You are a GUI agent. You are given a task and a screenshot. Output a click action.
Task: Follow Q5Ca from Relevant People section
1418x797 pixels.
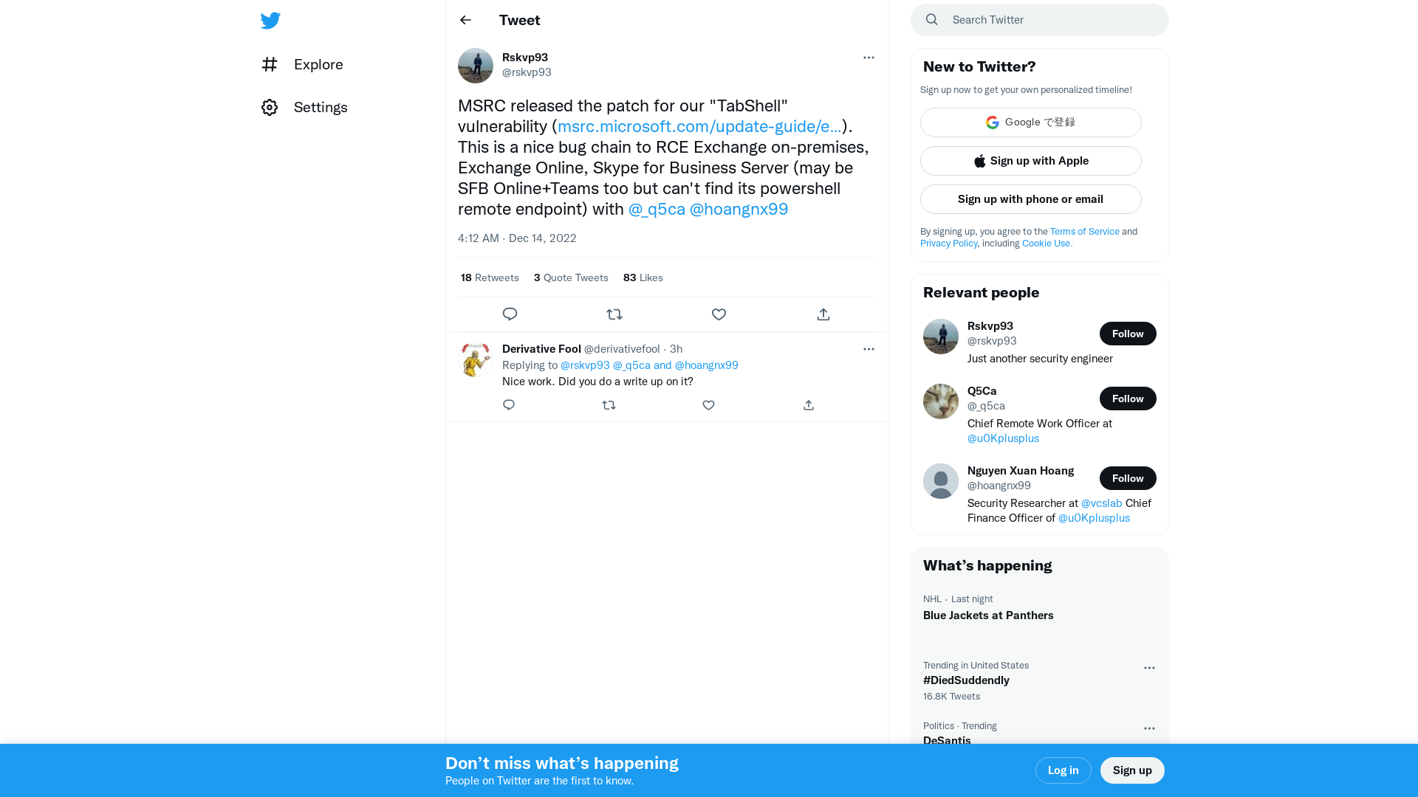pyautogui.click(x=1127, y=398)
